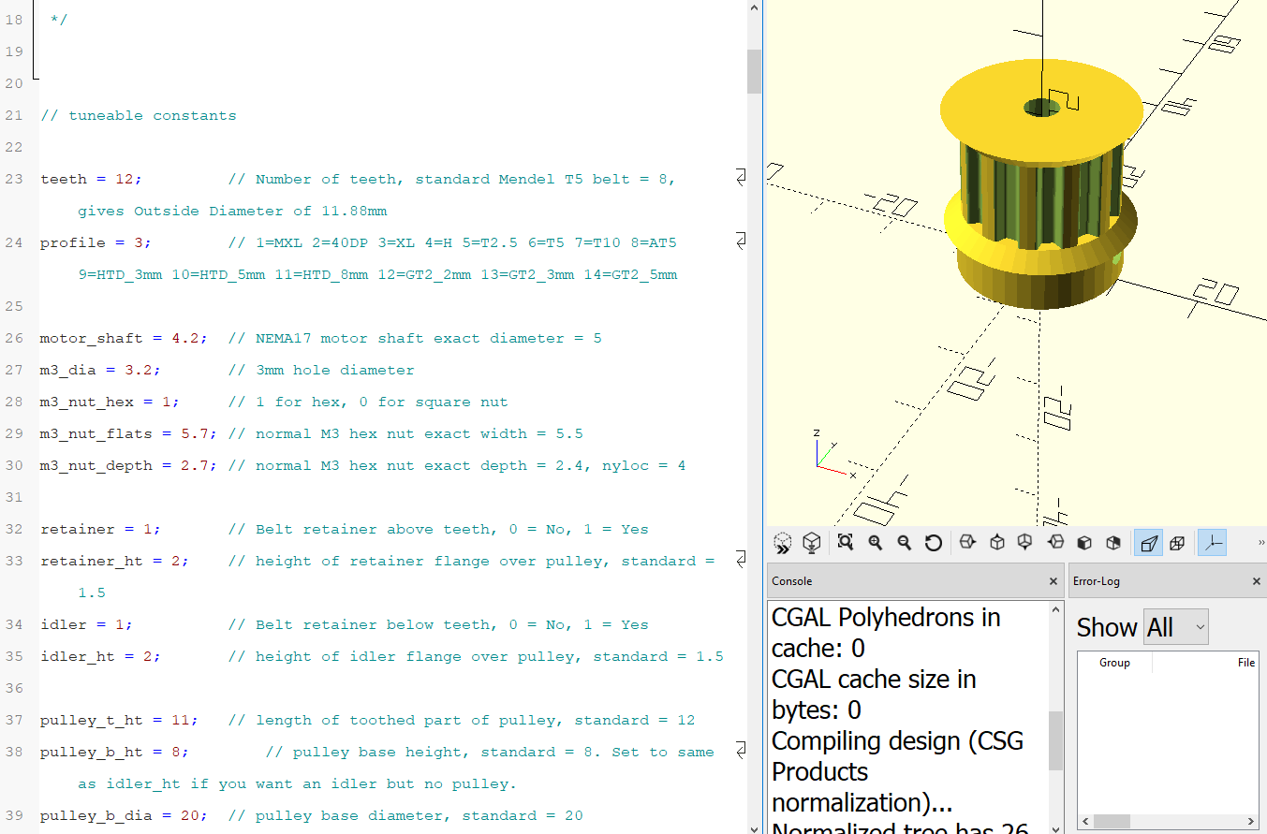Click the Error-Log panel title
Image resolution: width=1267 pixels, height=834 pixels.
1097,581
